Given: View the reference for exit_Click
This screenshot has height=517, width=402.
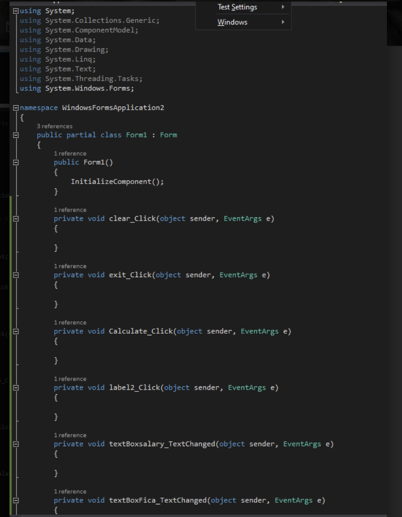Looking at the screenshot, I should point(71,266).
